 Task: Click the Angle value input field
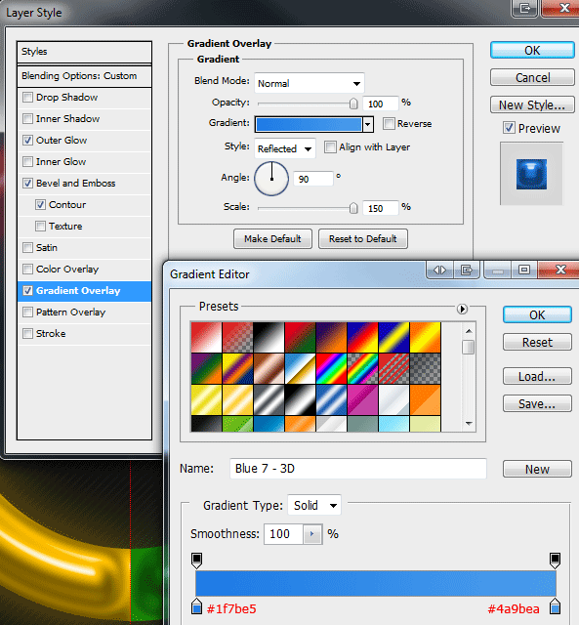pos(312,179)
